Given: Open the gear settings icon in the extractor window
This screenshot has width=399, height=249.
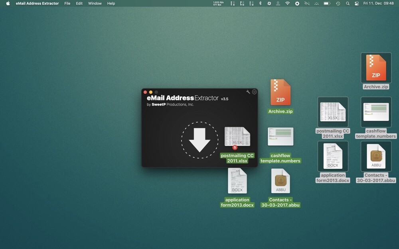Looking at the screenshot, I should (254, 92).
